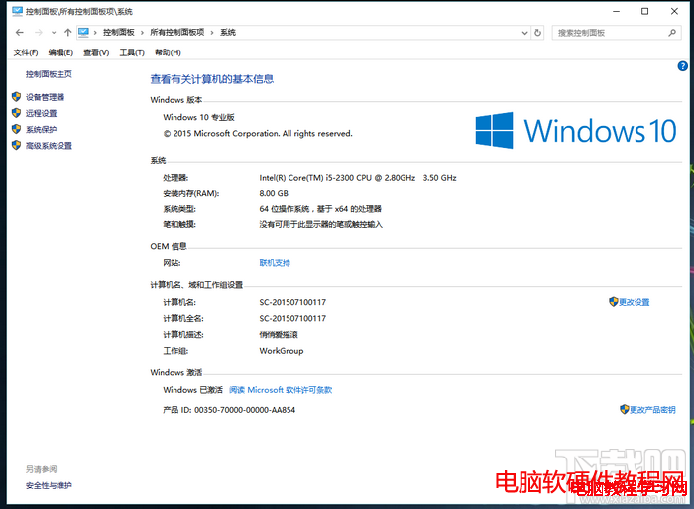Open the 文件(F) menu
The height and width of the screenshot is (509, 694).
click(26, 52)
